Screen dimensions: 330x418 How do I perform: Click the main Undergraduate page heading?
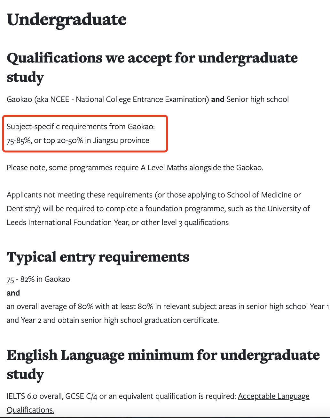point(67,20)
